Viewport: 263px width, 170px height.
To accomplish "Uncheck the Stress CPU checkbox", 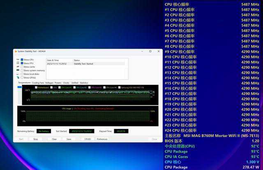I will 22,60.
